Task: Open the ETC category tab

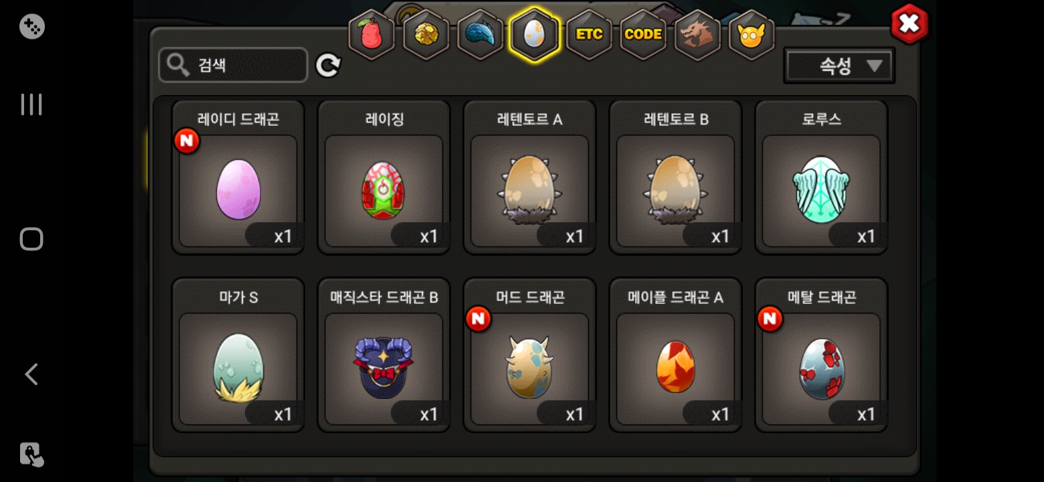Action: 589,34
